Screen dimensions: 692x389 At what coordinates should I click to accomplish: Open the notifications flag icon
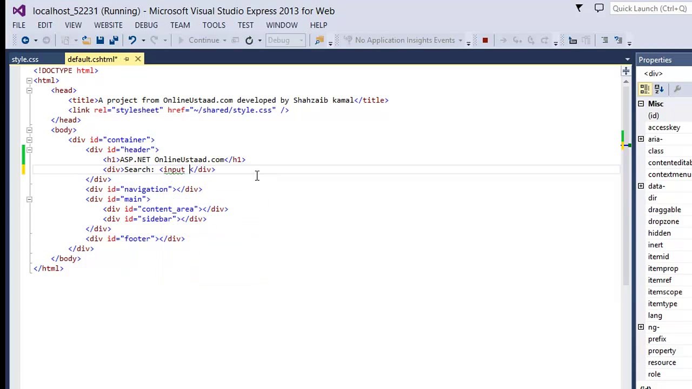tap(579, 8)
